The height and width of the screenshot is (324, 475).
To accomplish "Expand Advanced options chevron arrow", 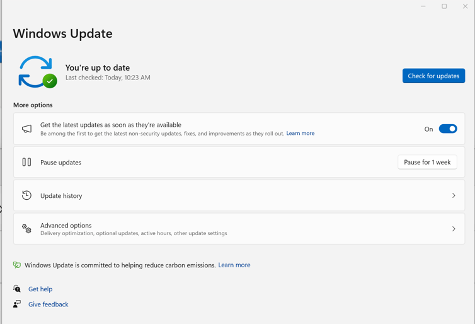I will click(x=454, y=229).
